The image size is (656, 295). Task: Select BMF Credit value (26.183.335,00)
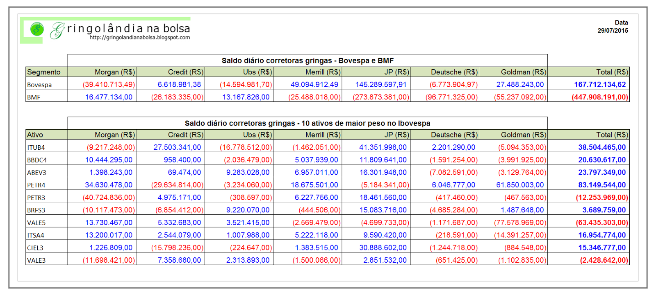[x=177, y=97]
